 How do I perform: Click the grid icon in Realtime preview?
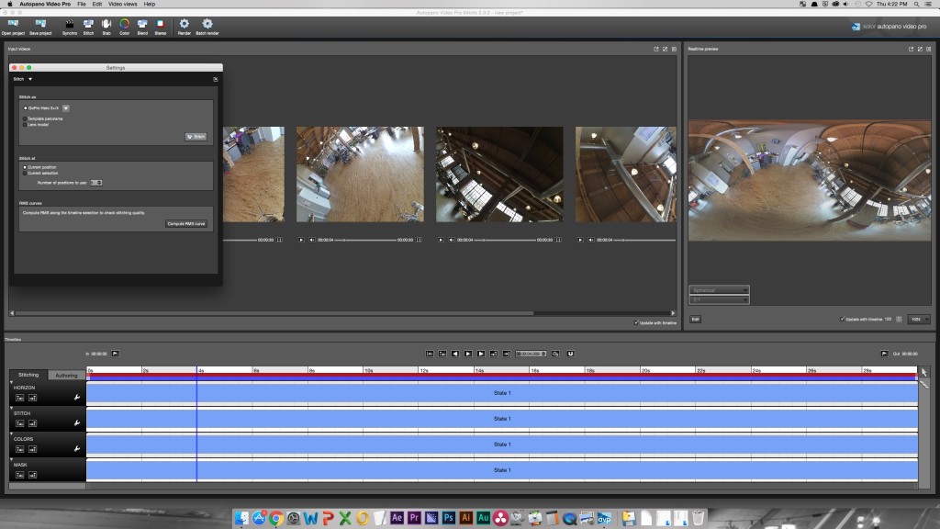coord(899,319)
